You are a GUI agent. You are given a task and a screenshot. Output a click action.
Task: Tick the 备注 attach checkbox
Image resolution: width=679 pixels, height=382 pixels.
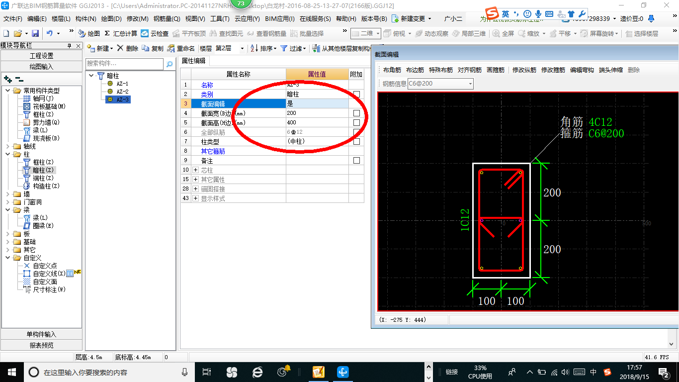pos(356,161)
